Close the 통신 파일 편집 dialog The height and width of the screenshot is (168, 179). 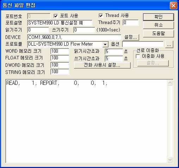[x=173, y=5]
